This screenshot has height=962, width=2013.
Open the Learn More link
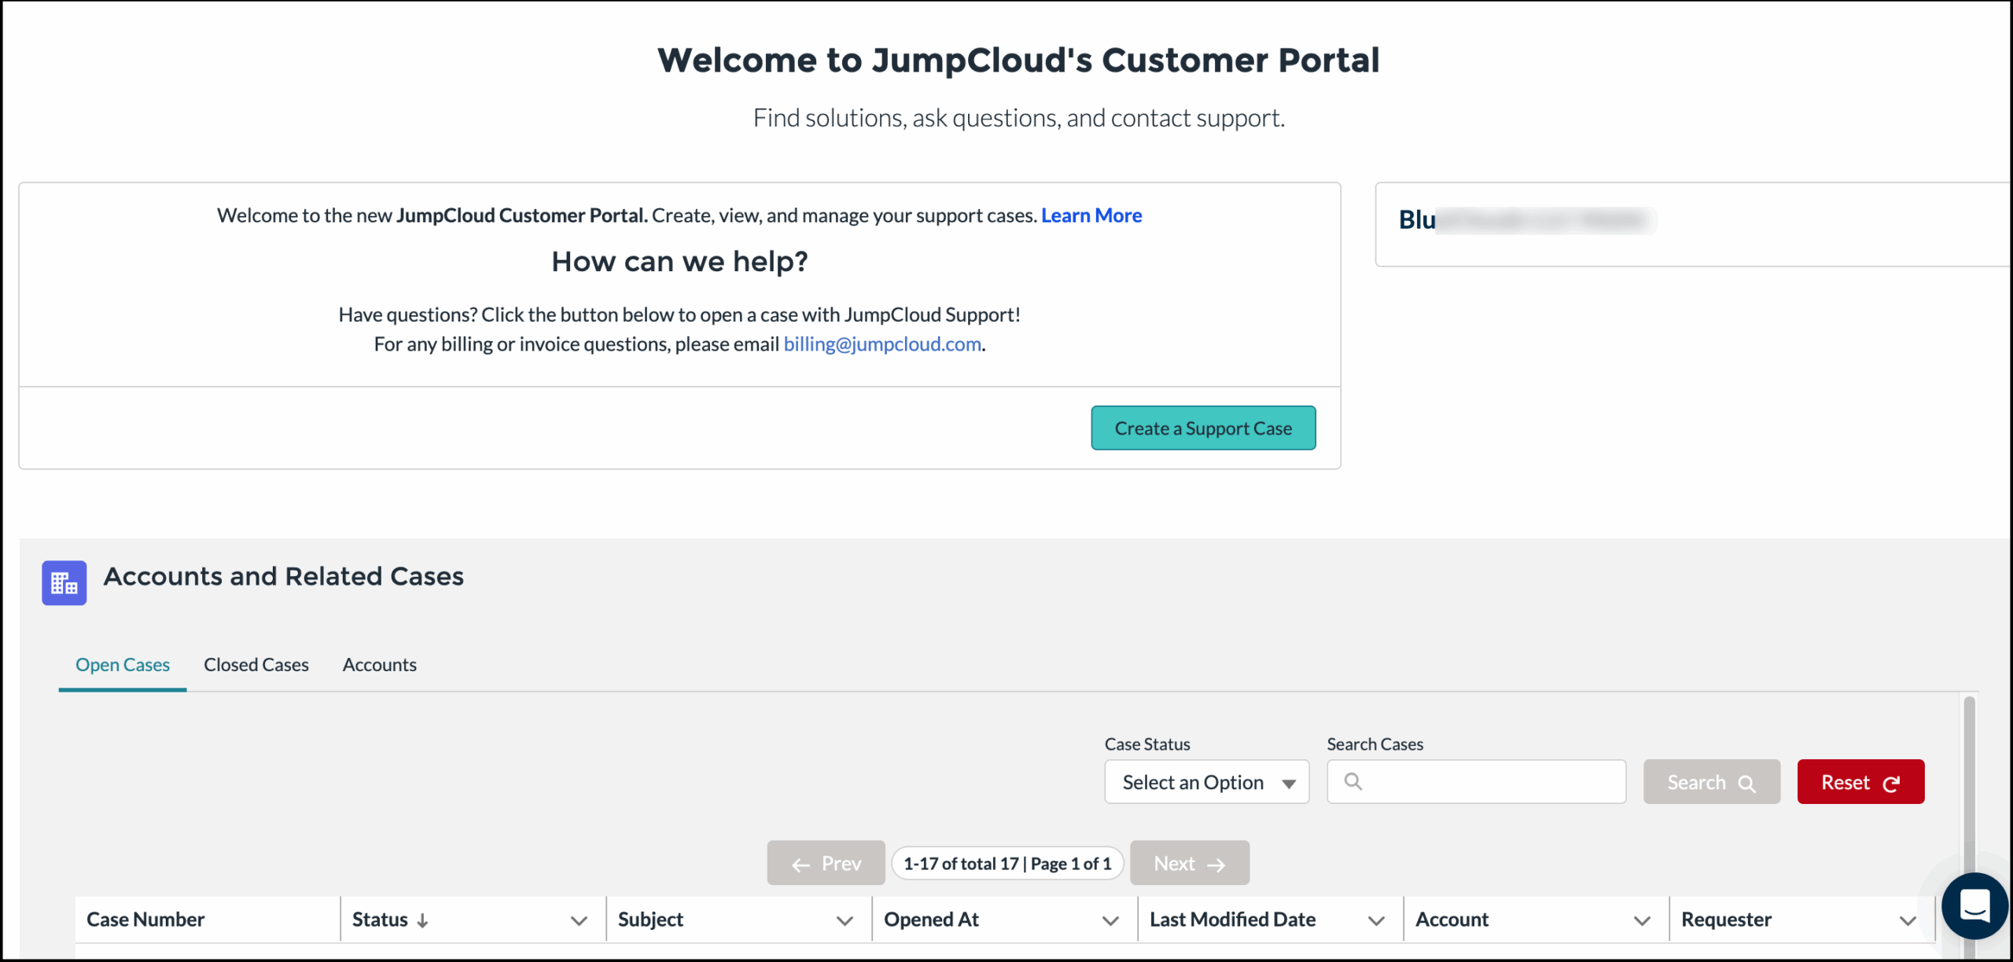(x=1091, y=215)
